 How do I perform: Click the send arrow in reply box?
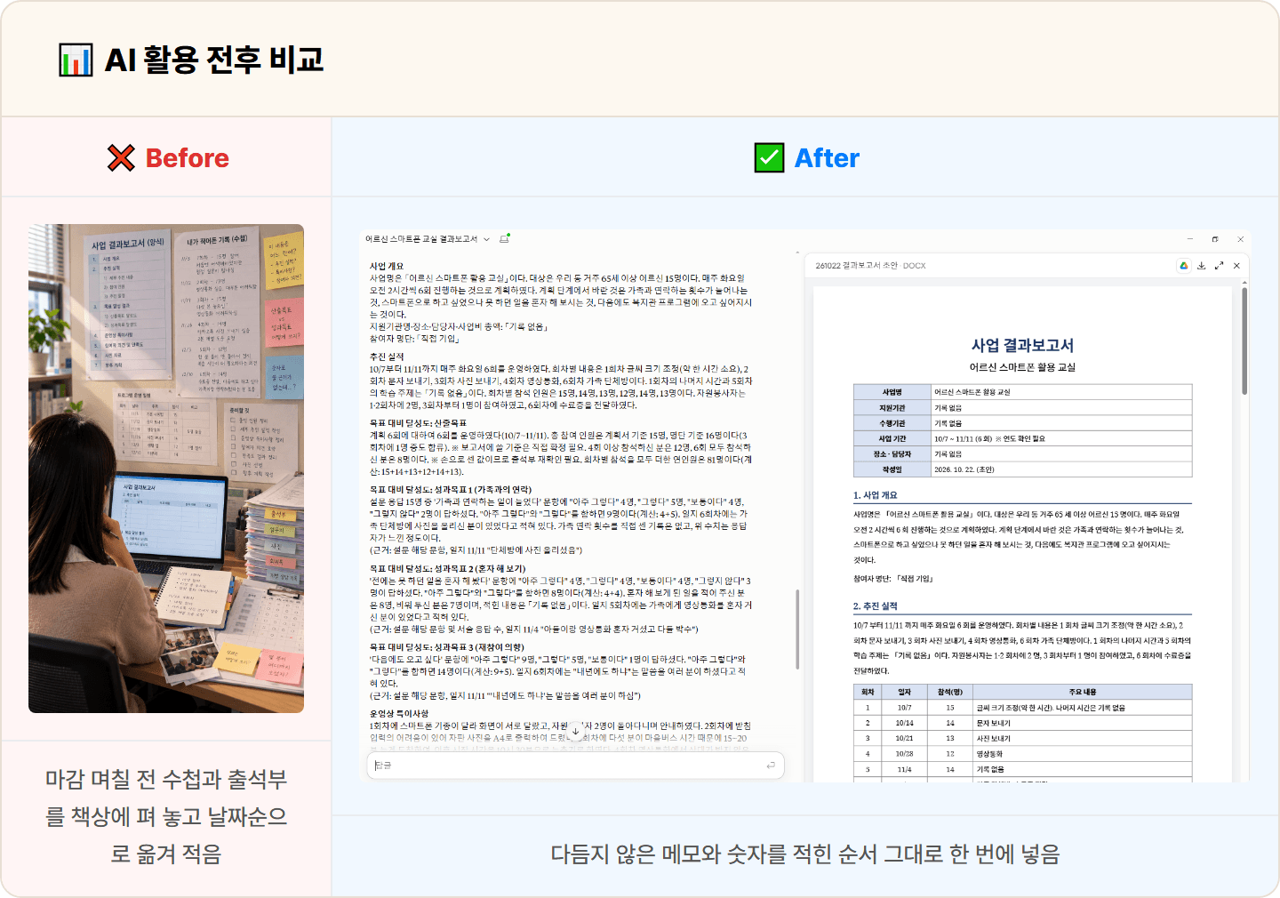point(771,766)
